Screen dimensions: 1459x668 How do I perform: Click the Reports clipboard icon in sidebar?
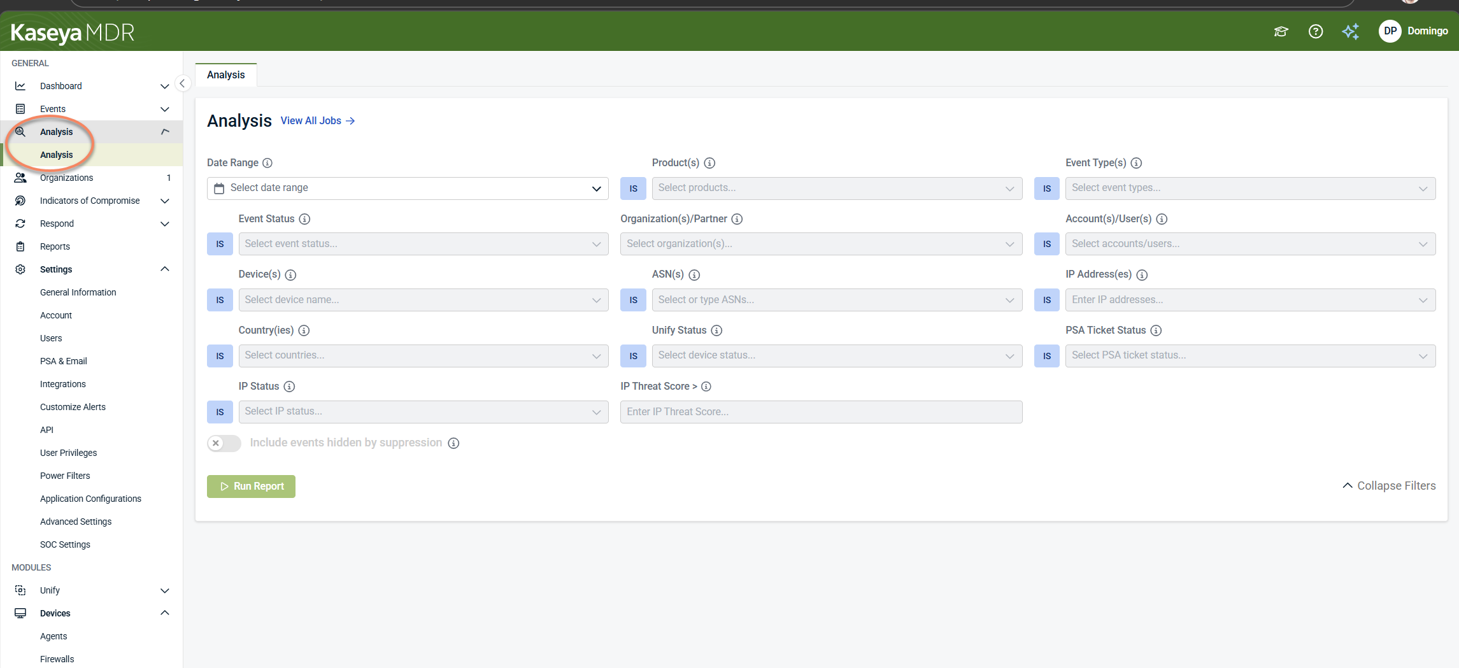(20, 246)
